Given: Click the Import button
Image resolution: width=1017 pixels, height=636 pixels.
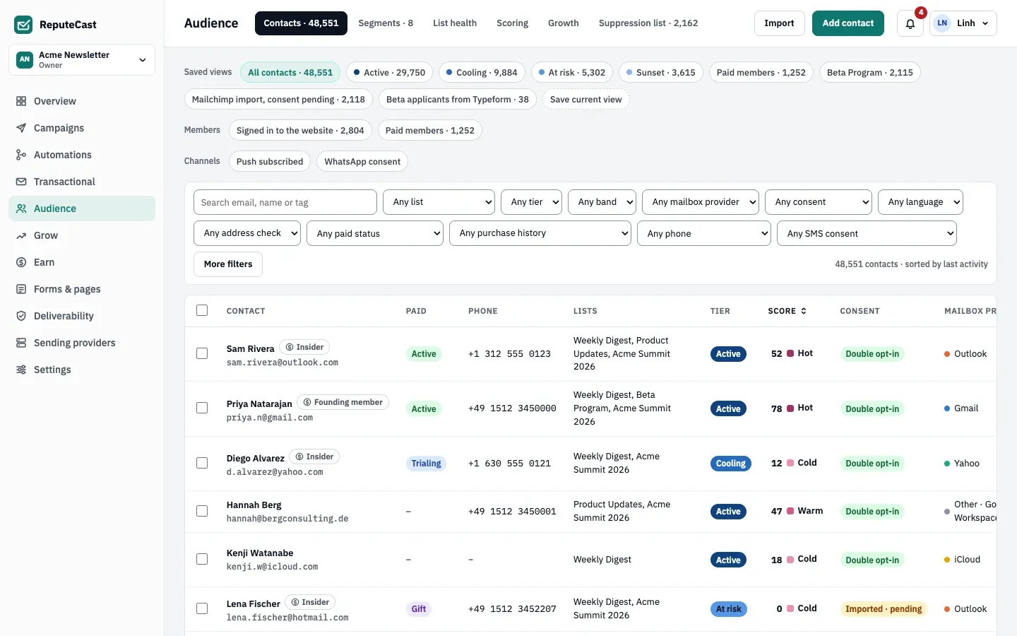Looking at the screenshot, I should 779,23.
